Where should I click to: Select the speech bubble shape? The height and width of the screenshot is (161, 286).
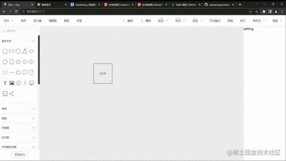point(25,72)
